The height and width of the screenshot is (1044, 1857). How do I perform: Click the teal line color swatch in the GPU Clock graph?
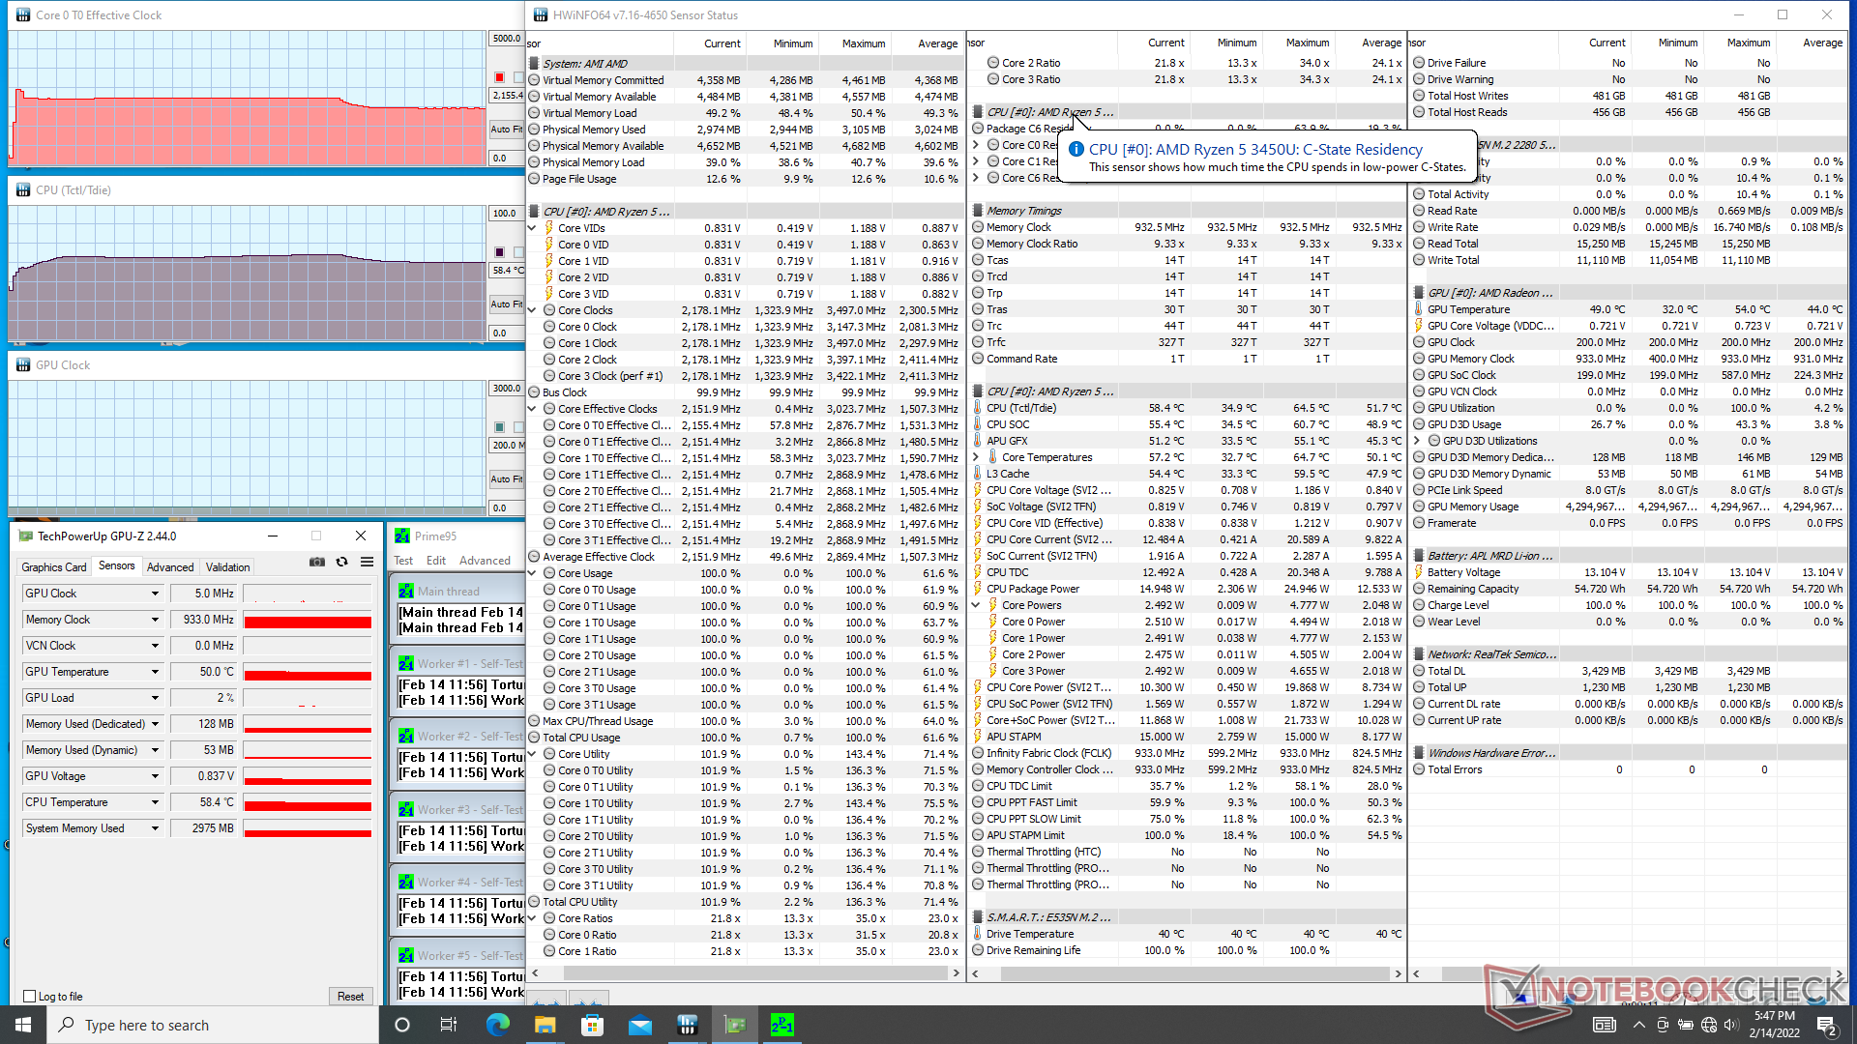coord(499,427)
